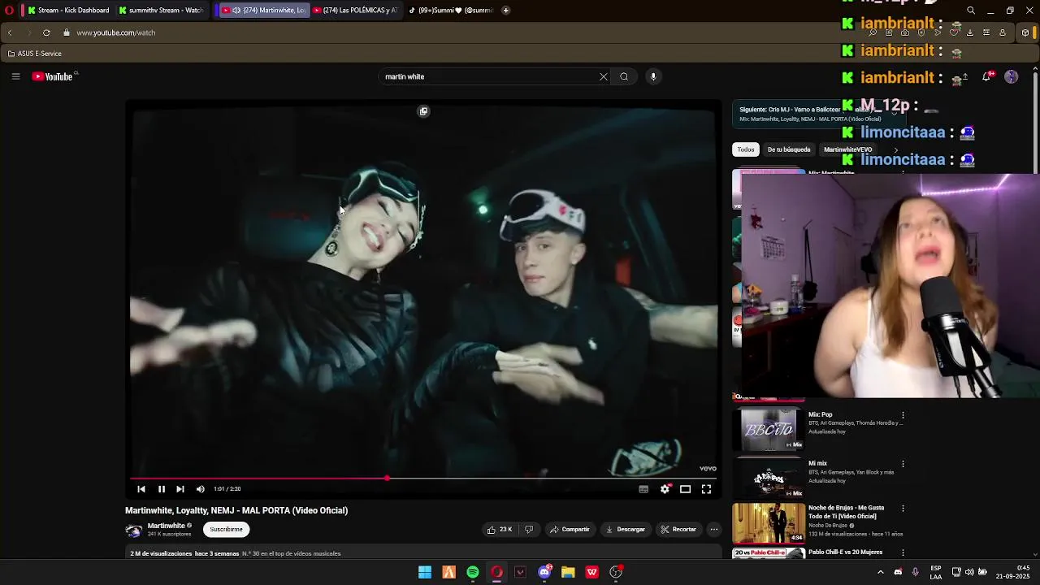Share the video via Compartir
Screen dimensions: 1040x585
[x=570, y=529]
